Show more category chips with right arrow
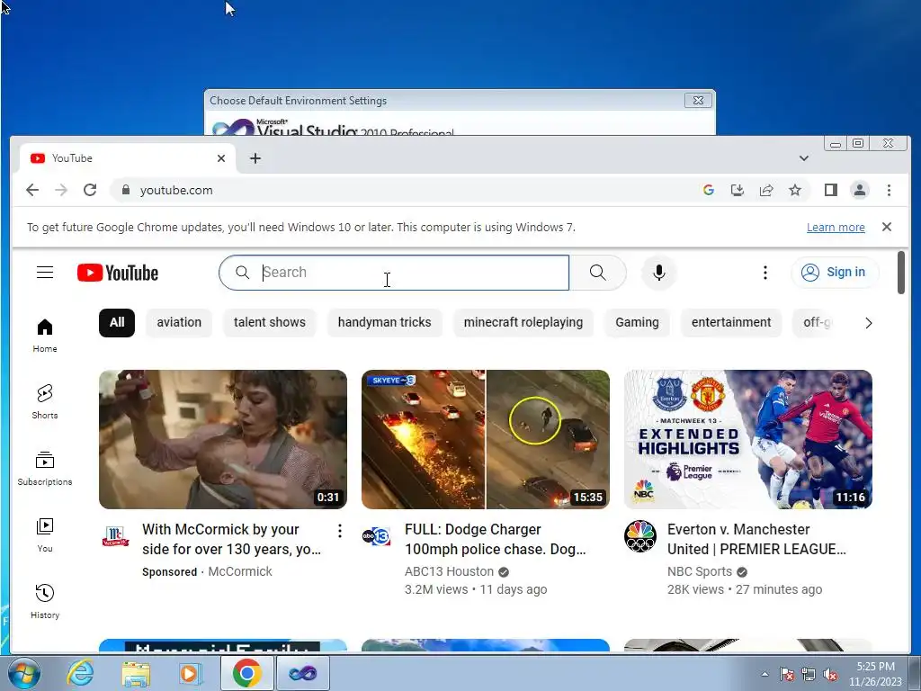This screenshot has height=691, width=921. (x=868, y=323)
